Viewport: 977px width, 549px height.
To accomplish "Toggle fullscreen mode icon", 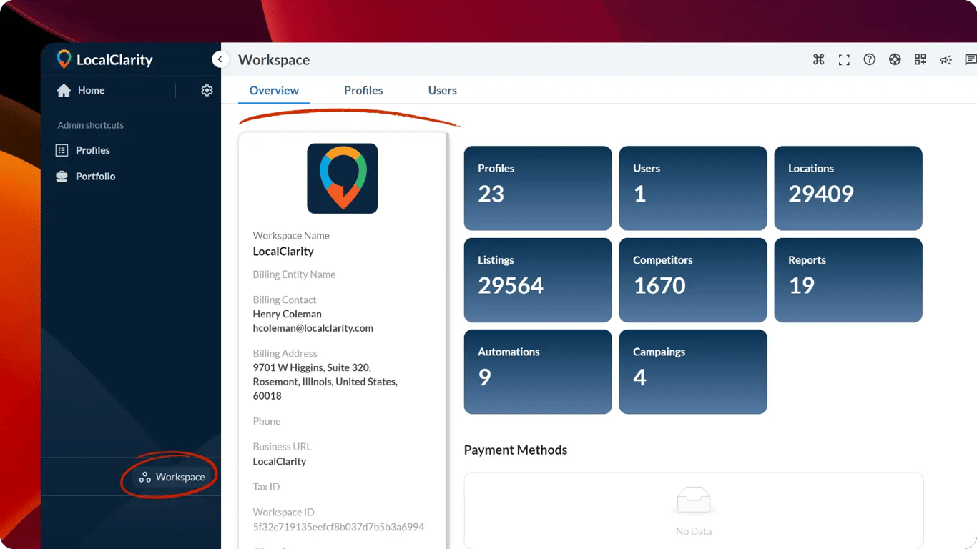I will coord(844,60).
